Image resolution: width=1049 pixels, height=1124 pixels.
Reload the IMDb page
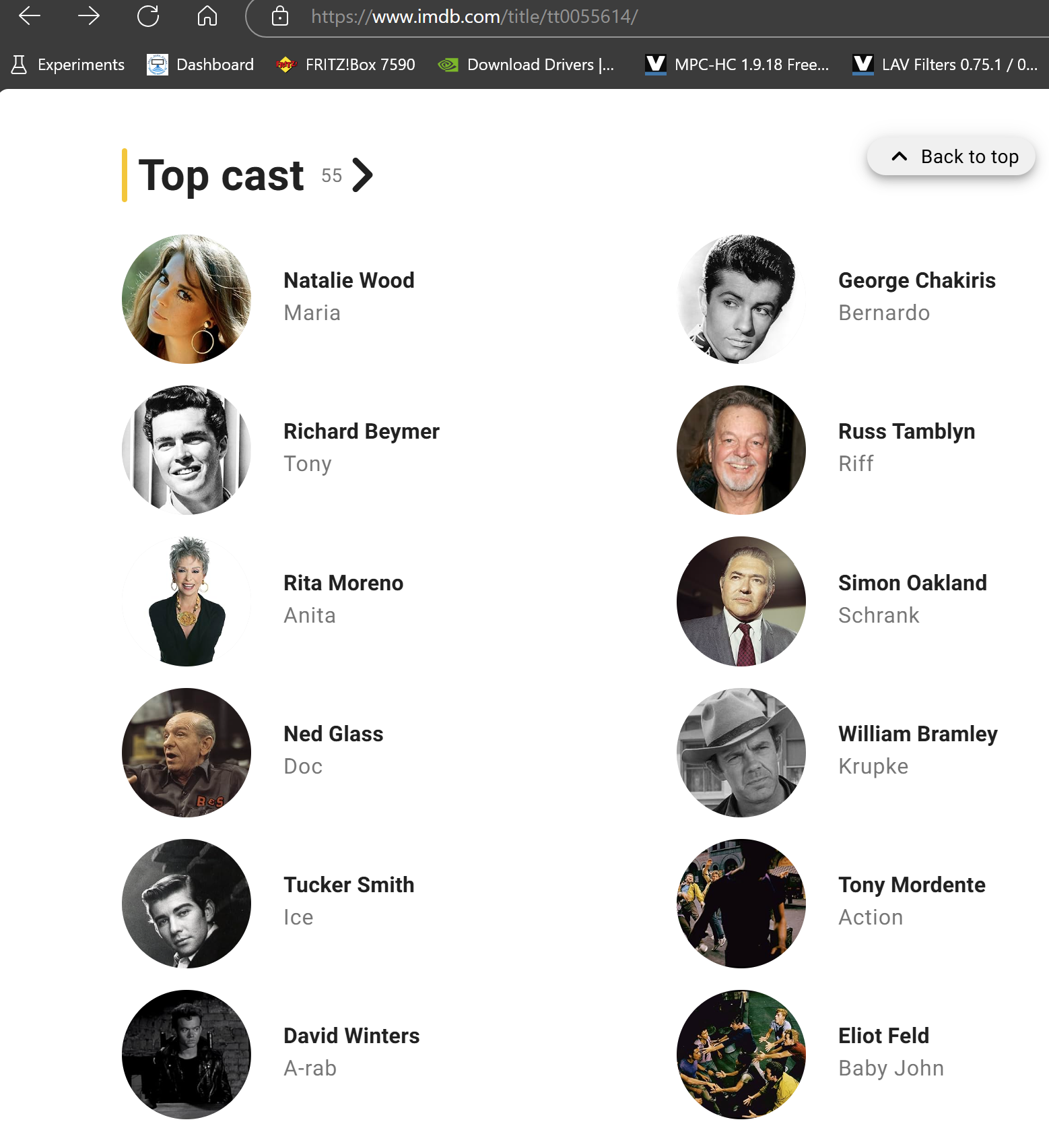click(x=147, y=16)
